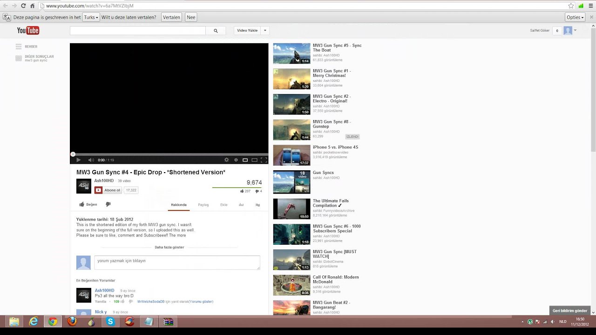Mute the video volume

tap(91, 160)
